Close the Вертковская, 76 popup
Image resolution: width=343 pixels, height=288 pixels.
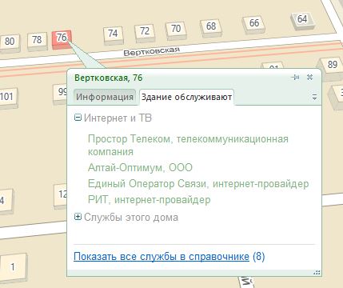pos(309,78)
